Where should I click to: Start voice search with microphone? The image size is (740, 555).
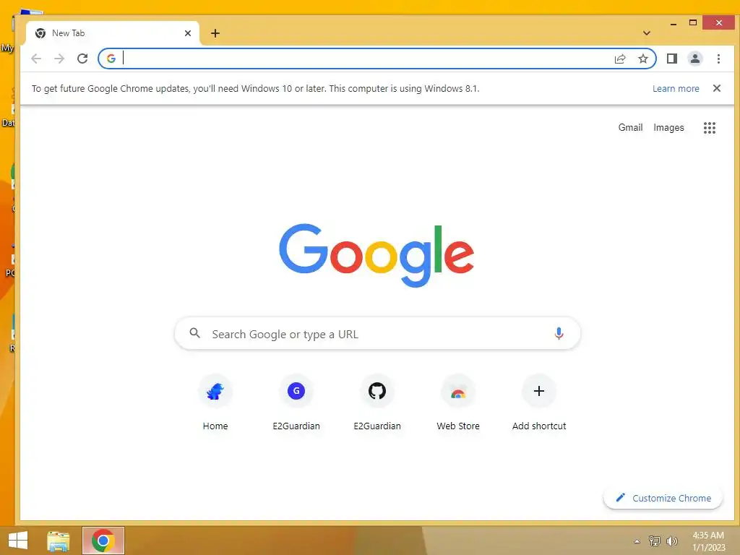[x=559, y=334]
